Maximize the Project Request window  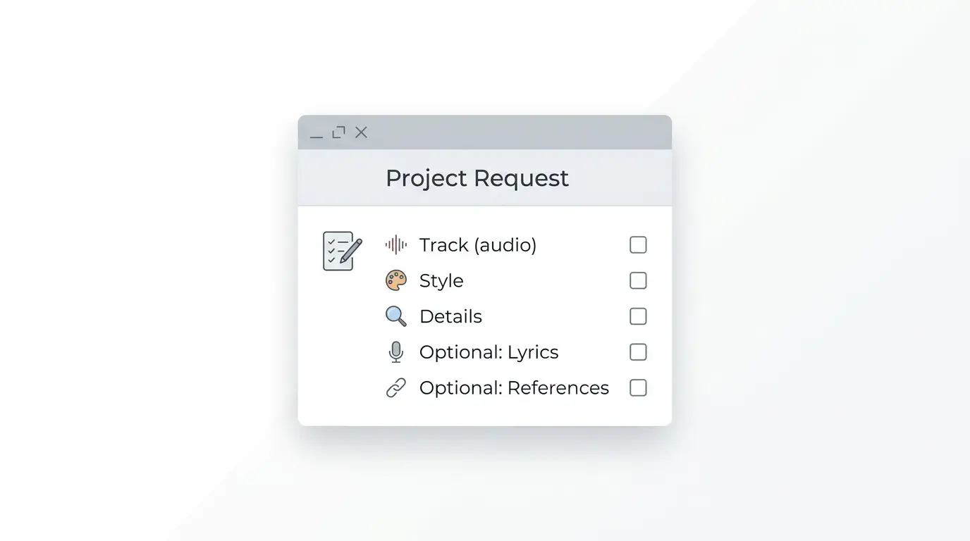point(339,132)
